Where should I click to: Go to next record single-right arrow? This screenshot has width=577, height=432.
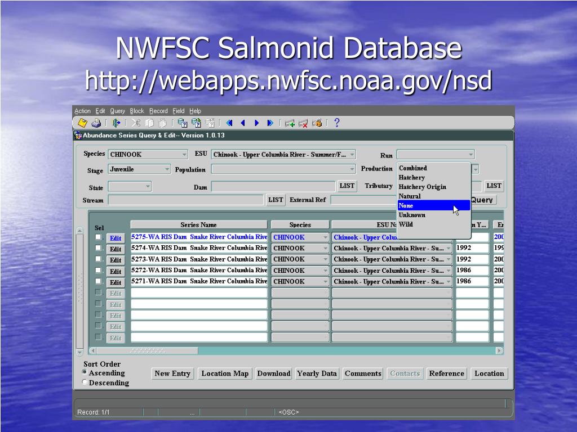click(x=256, y=123)
